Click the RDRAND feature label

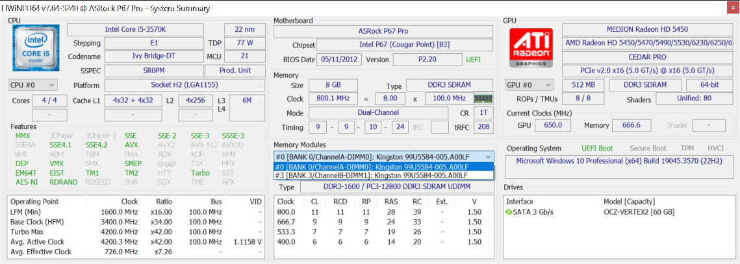coord(63,182)
